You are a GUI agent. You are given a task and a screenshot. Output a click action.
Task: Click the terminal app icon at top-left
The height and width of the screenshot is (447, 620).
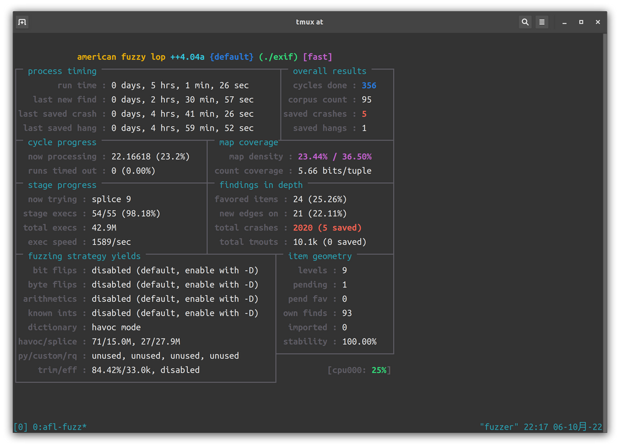pos(22,22)
